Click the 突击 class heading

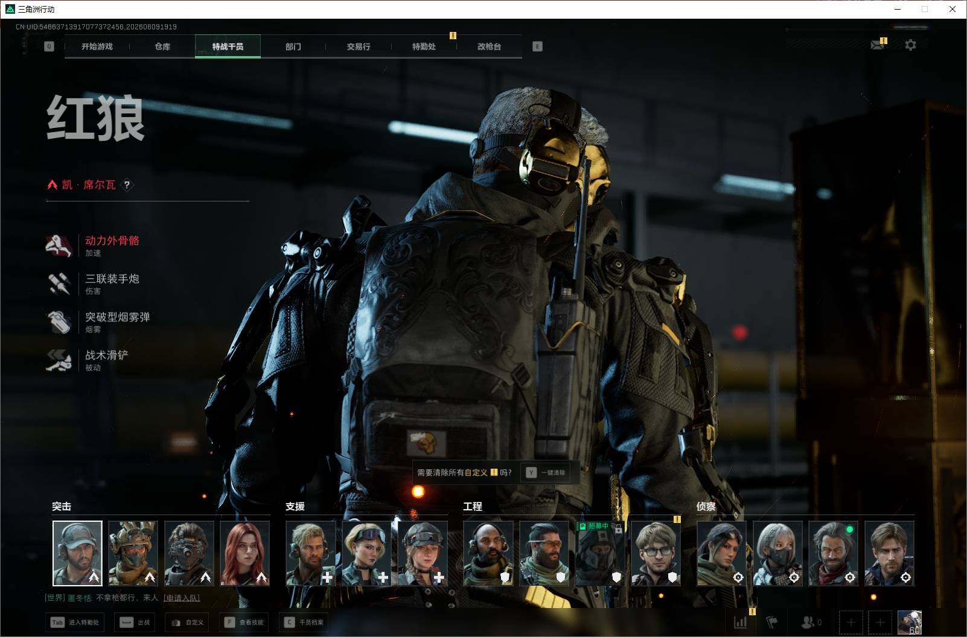tap(62, 507)
